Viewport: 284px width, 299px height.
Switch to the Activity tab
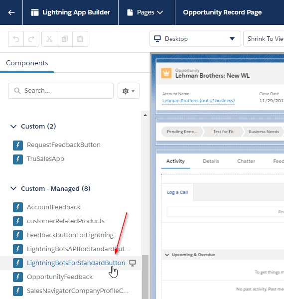coord(175,161)
